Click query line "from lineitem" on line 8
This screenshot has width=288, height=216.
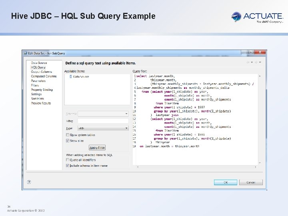[x=167, y=104]
